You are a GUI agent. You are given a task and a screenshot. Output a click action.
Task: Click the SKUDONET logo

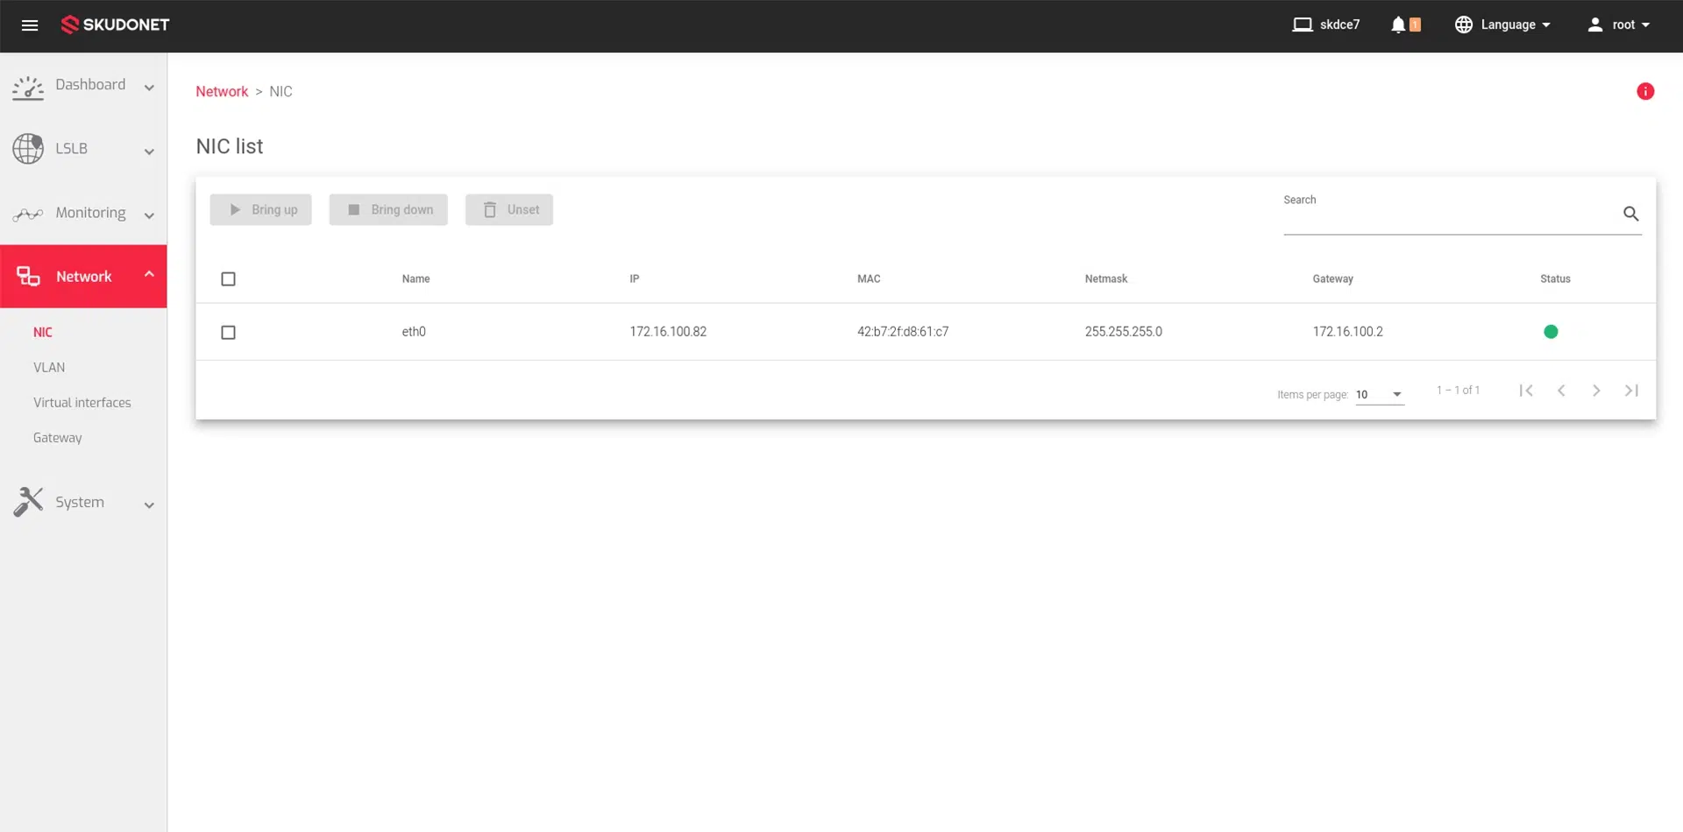click(115, 25)
